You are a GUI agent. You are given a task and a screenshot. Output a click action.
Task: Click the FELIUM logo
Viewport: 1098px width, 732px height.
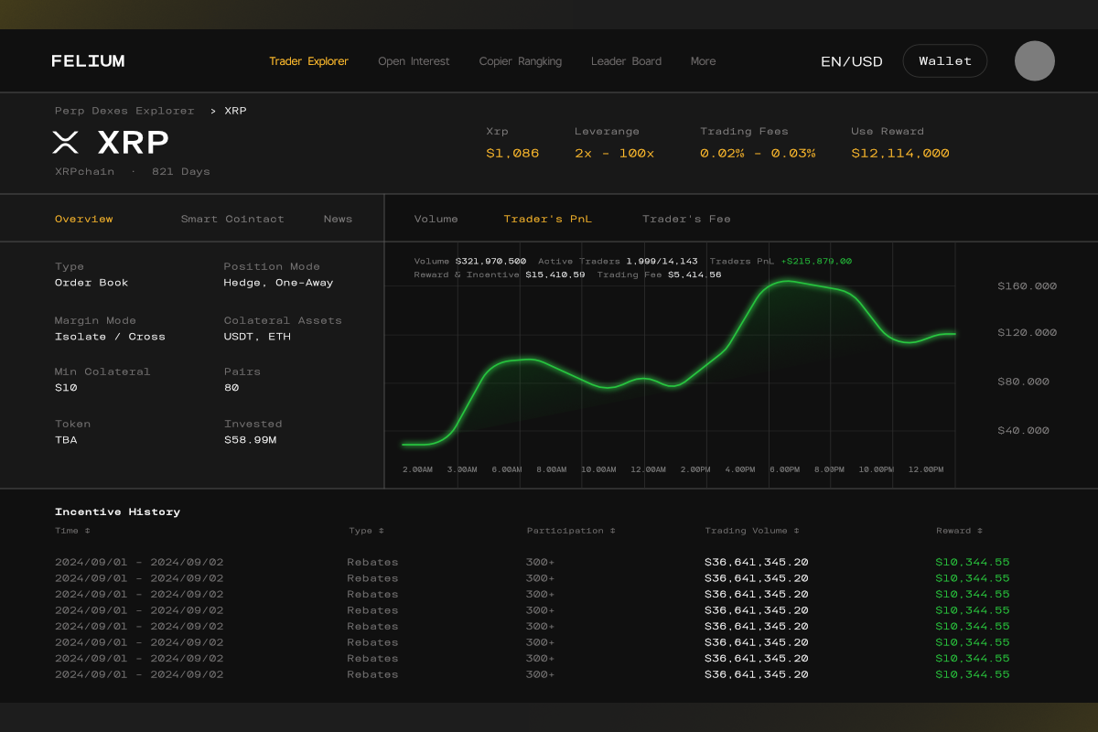88,61
